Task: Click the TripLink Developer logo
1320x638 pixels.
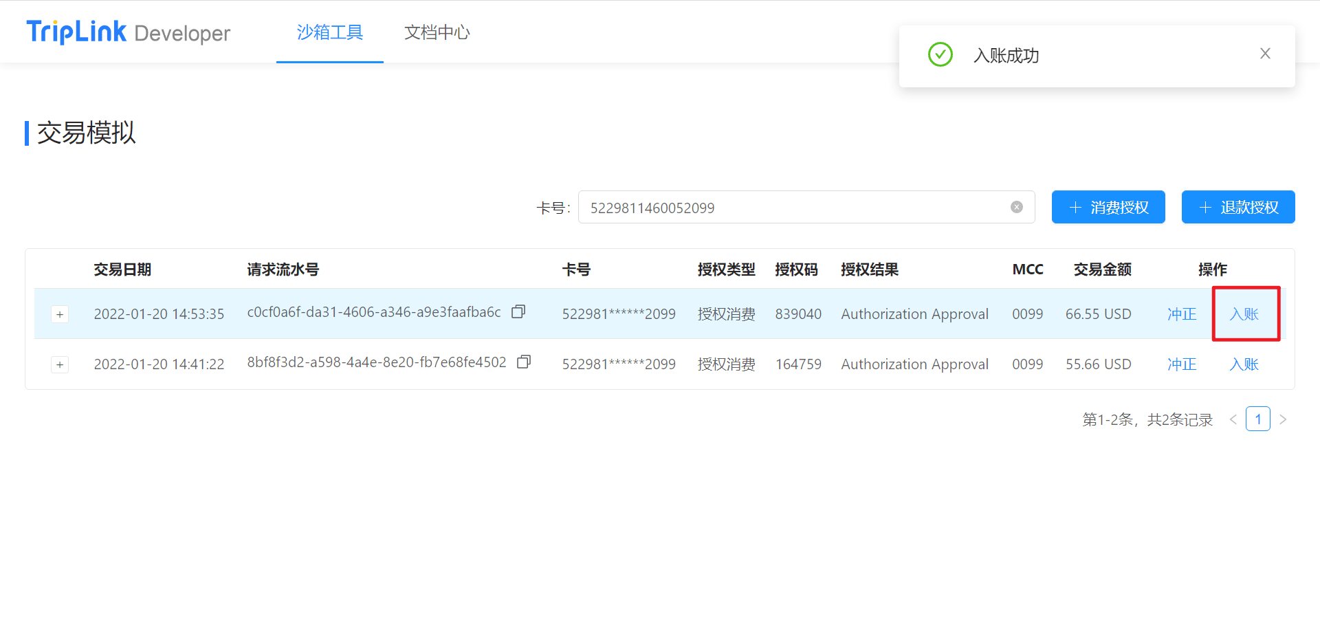Action: pyautogui.click(x=129, y=32)
